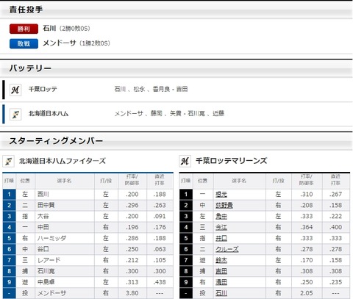The height and width of the screenshot is (299, 353).
Task: Open player link 根元 in Lotte lineup
Action: pyautogui.click(x=221, y=194)
